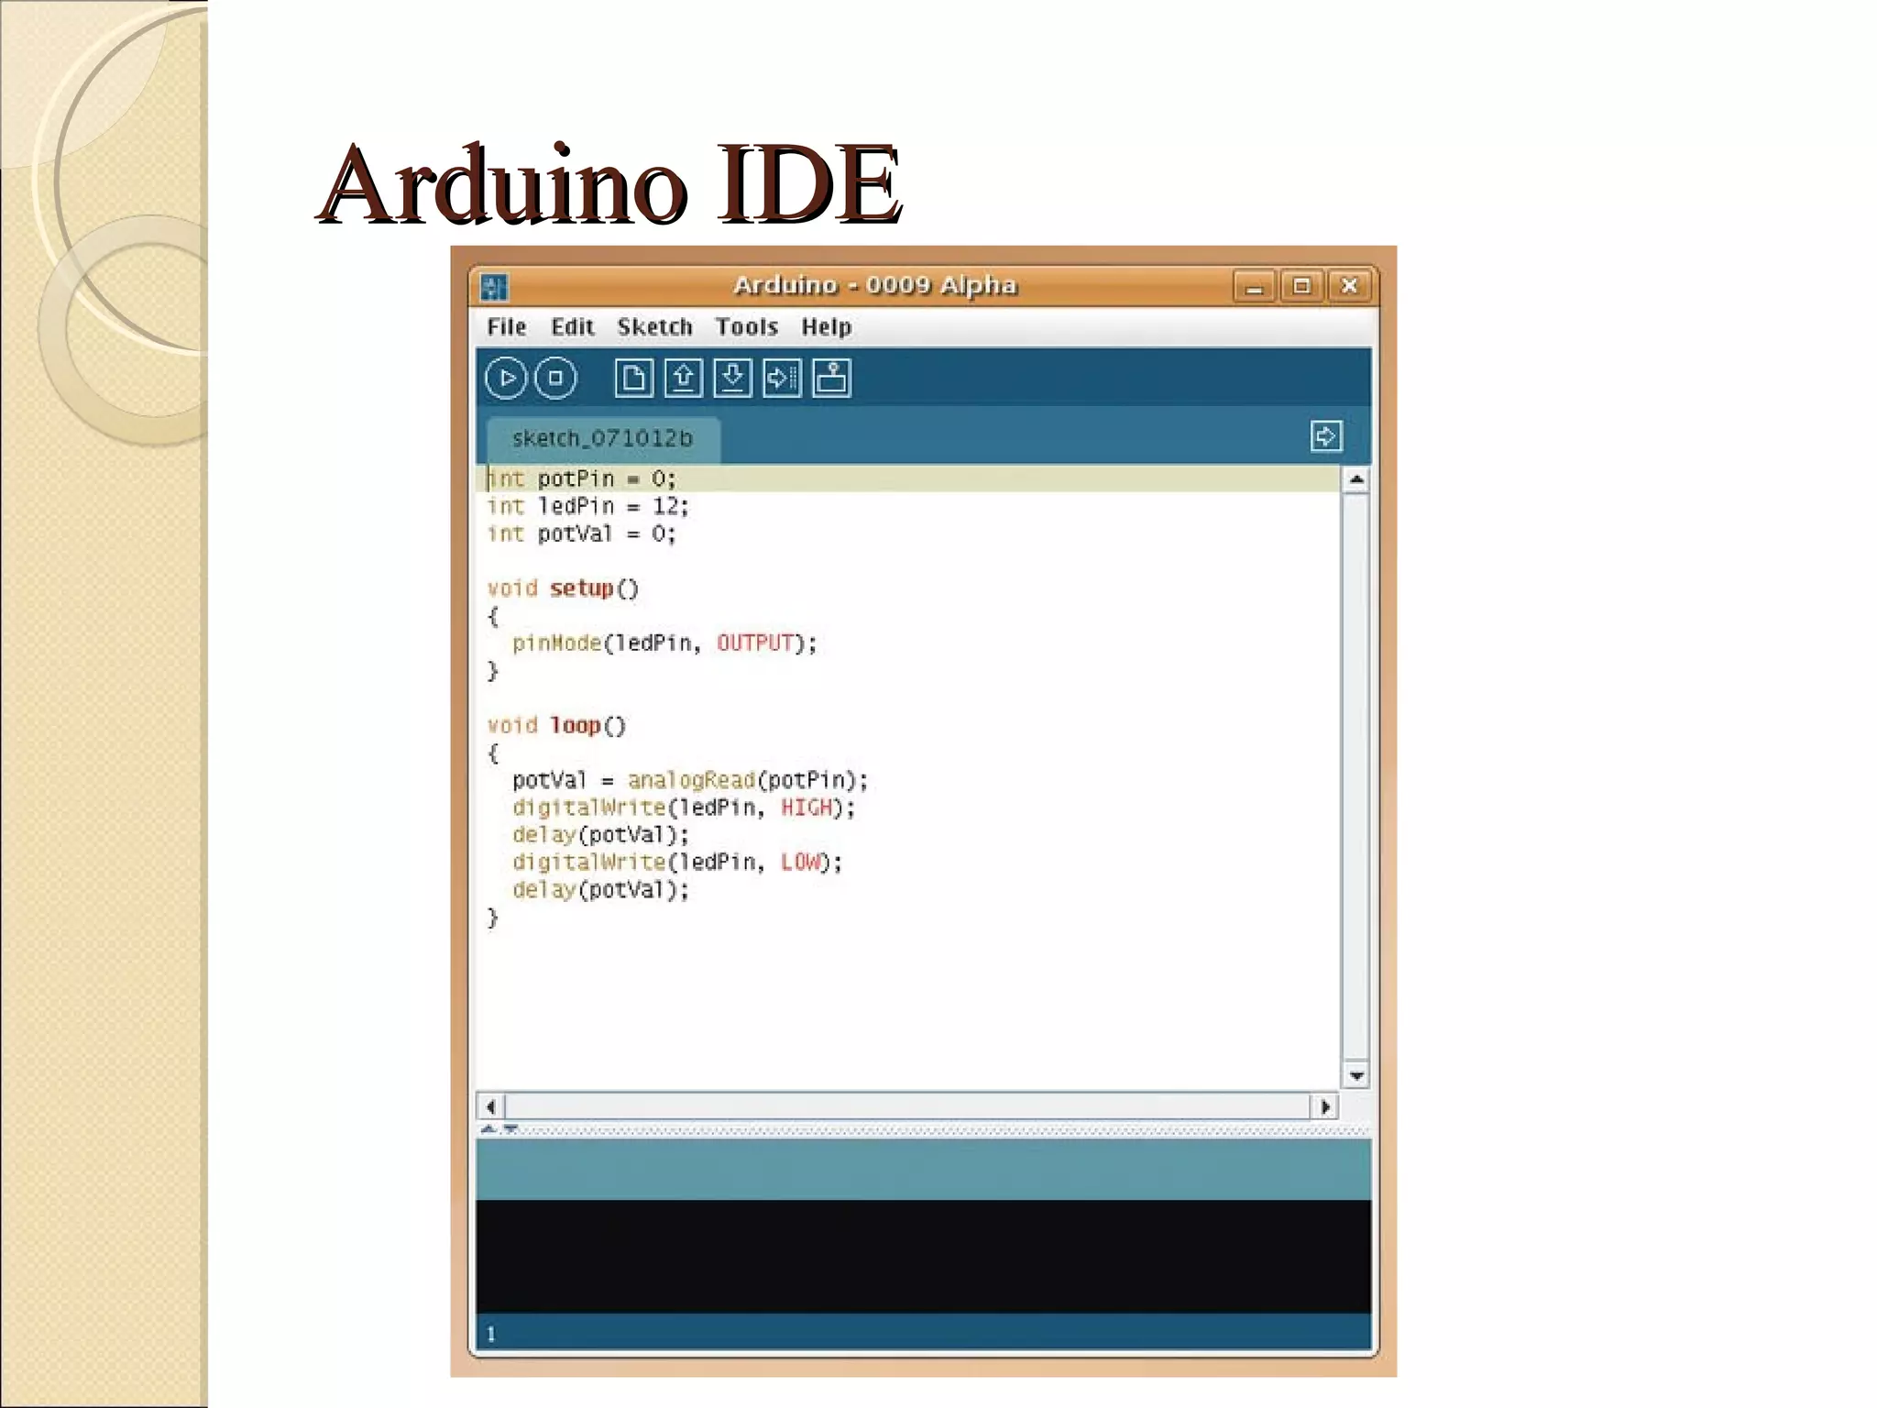Click the Verify/Compile play button
Screen dimensions: 1877x1408
point(506,378)
